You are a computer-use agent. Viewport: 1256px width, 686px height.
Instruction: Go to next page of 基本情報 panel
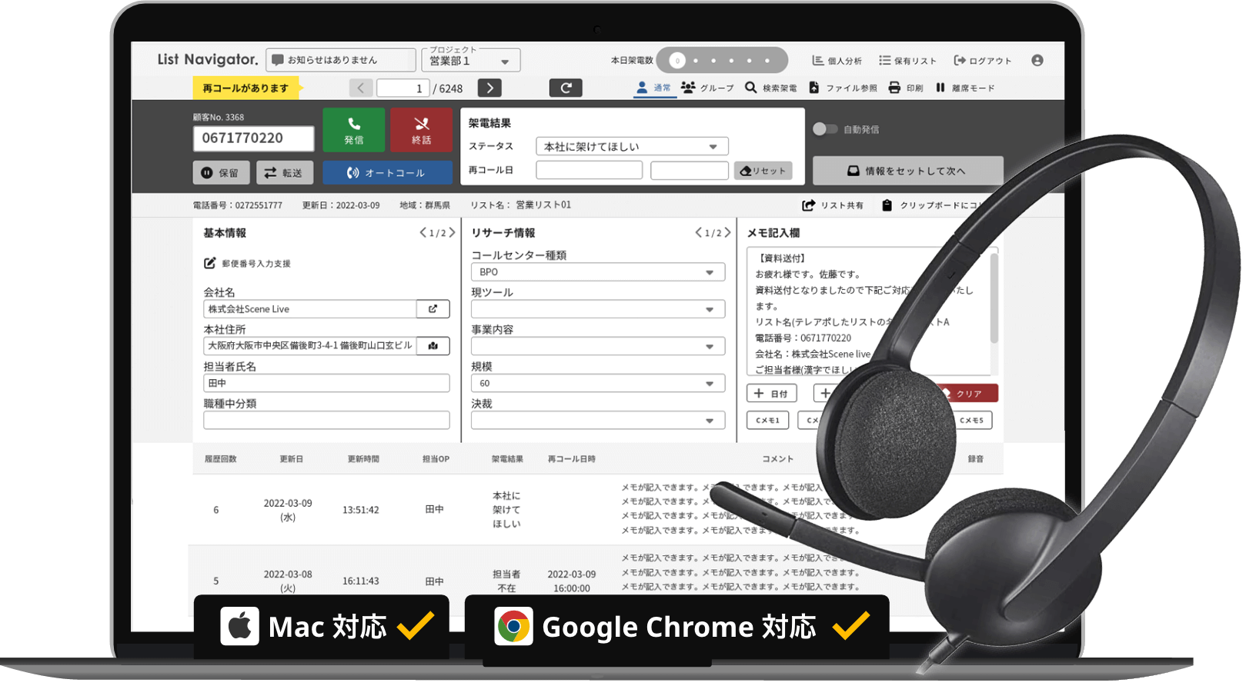click(x=452, y=232)
